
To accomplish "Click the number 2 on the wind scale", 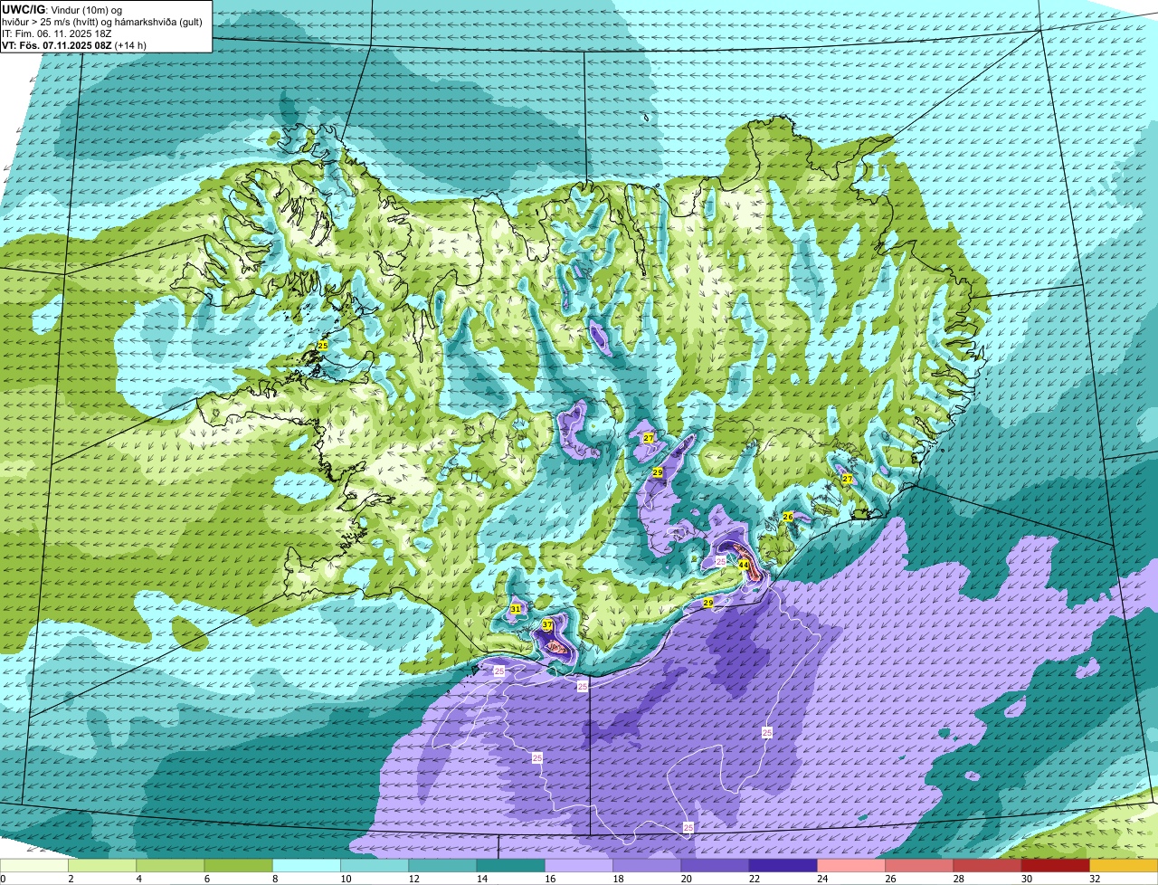I will 70,879.
